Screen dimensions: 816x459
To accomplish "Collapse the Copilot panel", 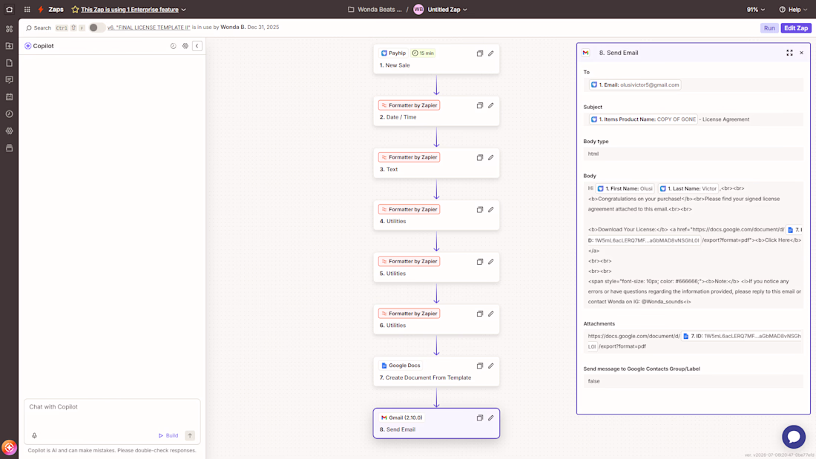I will click(197, 46).
